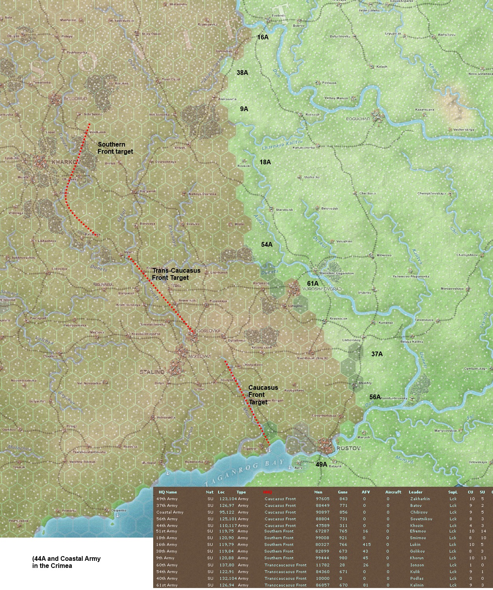Click the Type column header
This screenshot has width=493, height=590.
point(241,492)
